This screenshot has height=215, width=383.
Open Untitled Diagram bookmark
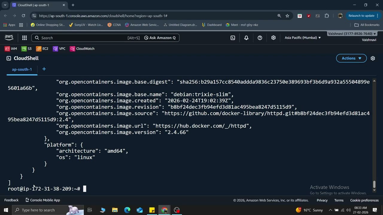180,25
